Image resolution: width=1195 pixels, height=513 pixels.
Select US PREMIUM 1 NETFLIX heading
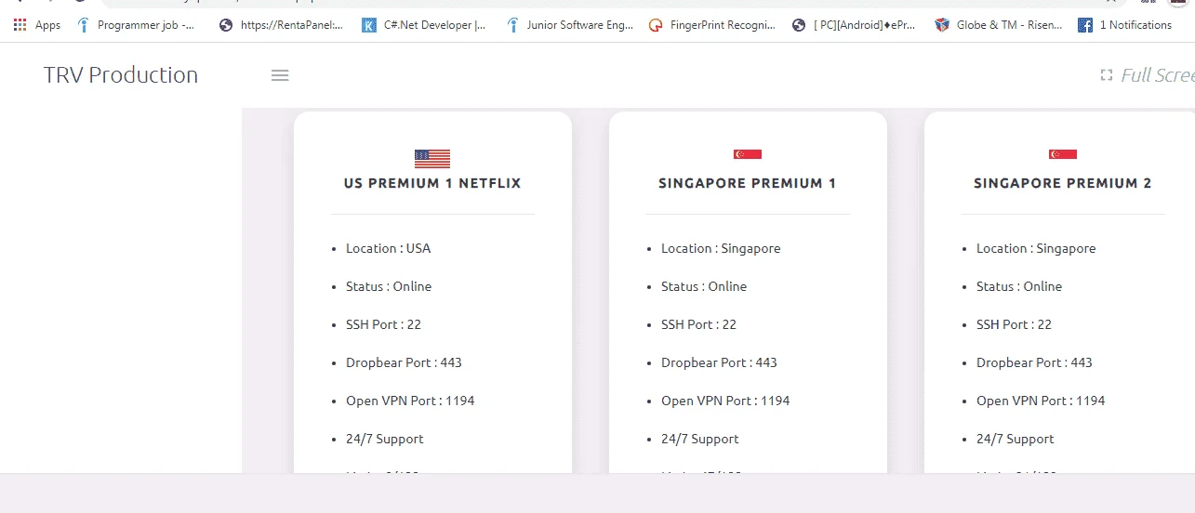click(x=432, y=183)
